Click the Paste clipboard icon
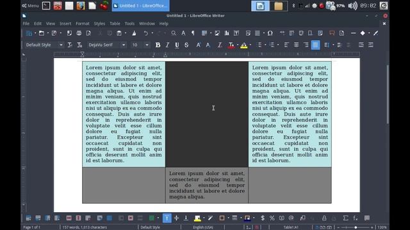This screenshot has width=410, height=230. click(x=119, y=33)
